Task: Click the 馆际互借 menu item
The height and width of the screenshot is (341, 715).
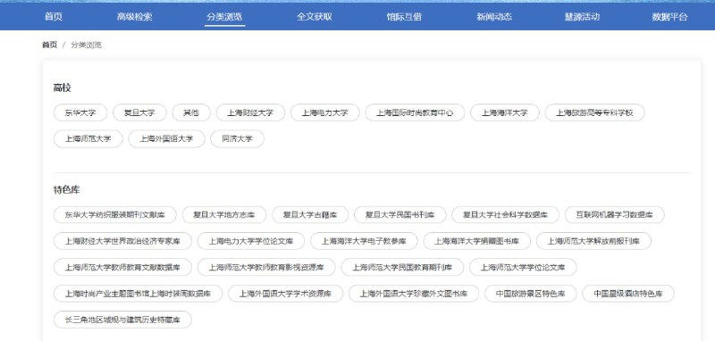Action: 404,17
